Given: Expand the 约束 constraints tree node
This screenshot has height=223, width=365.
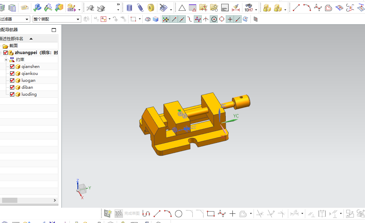Looking at the screenshot, I should [6, 60].
